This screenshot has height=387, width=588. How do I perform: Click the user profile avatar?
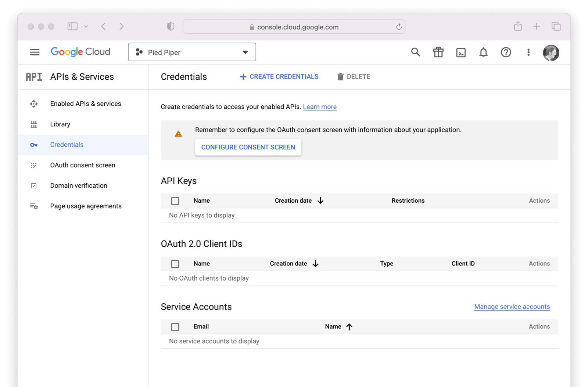click(551, 53)
